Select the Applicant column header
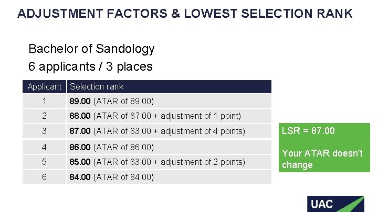 click(x=45, y=86)
